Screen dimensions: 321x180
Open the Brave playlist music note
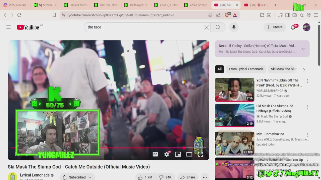(x=280, y=15)
